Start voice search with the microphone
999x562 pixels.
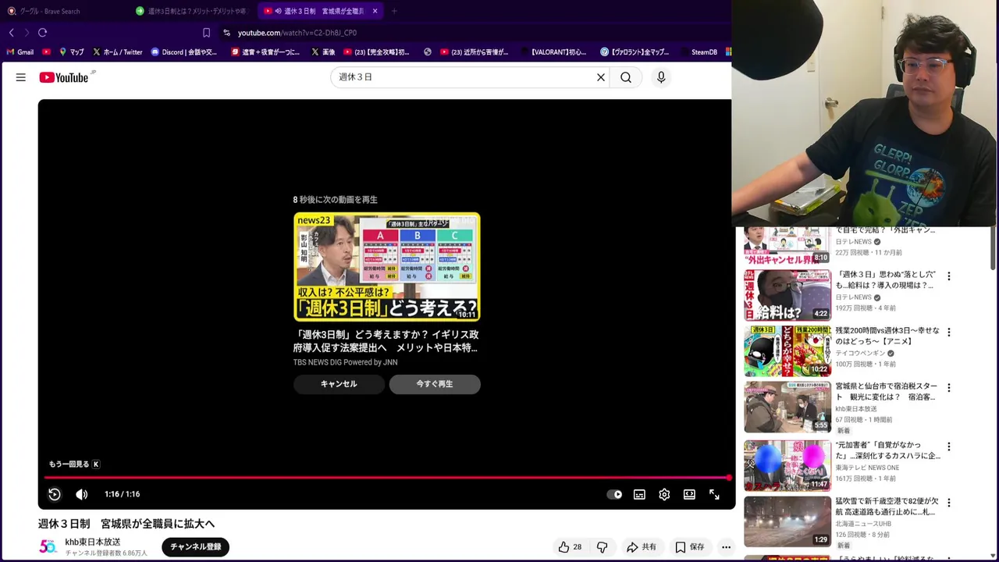661,77
